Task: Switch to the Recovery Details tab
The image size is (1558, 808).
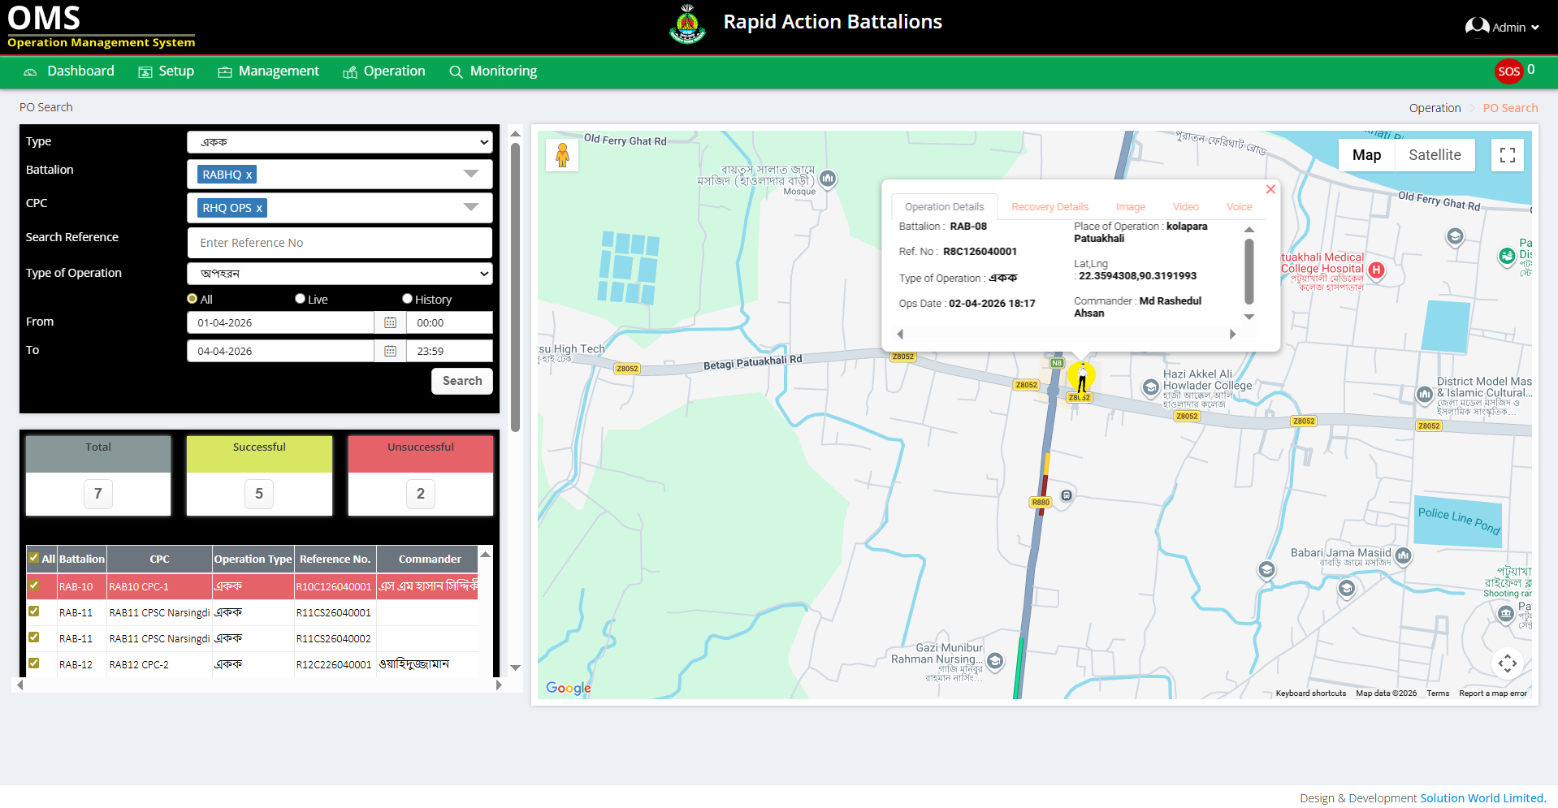Action: [x=1049, y=207]
